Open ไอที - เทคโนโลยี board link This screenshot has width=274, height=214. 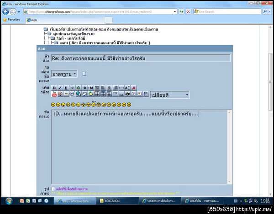[71, 38]
